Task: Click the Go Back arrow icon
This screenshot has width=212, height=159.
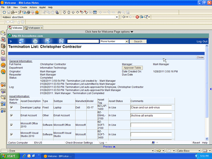Action: point(124,17)
